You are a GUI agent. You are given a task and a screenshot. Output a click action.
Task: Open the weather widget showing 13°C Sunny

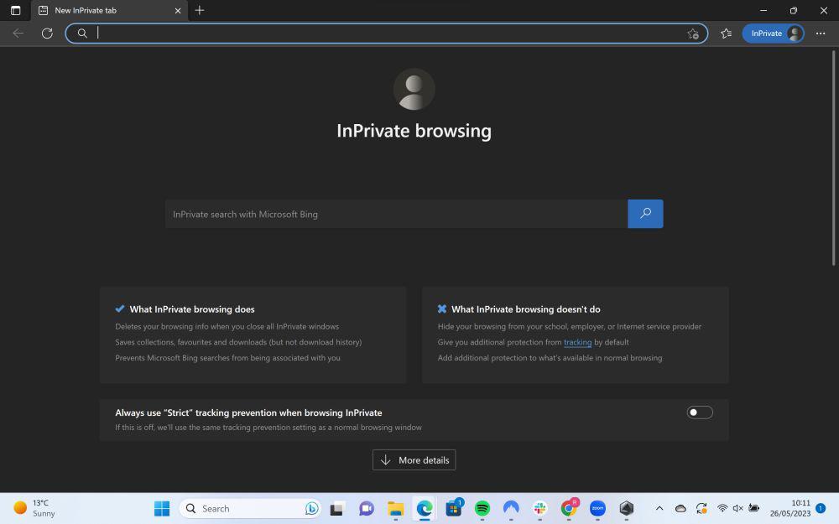34,508
